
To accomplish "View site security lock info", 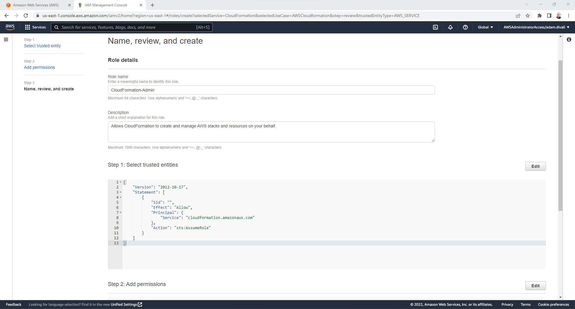I will (38, 16).
